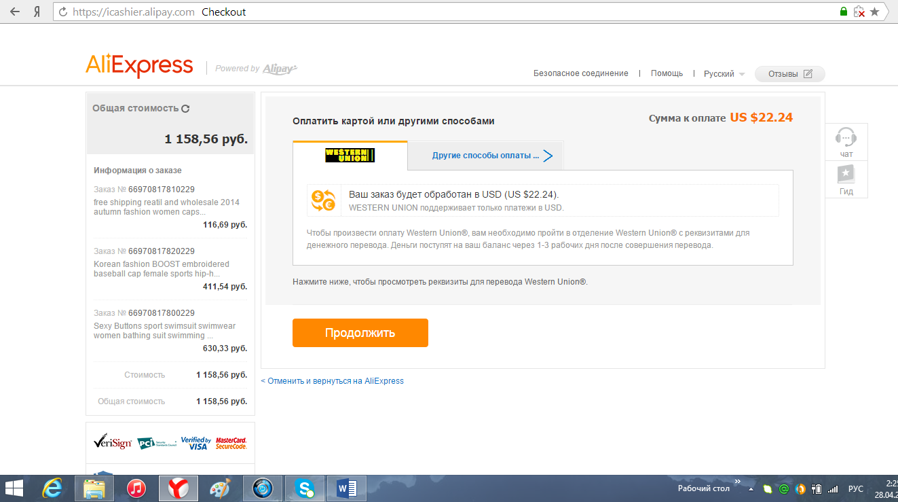Viewport: 898px width, 502px height.
Task: Click 'Korean fashion BOOST embroidered' item text
Action: click(x=162, y=269)
